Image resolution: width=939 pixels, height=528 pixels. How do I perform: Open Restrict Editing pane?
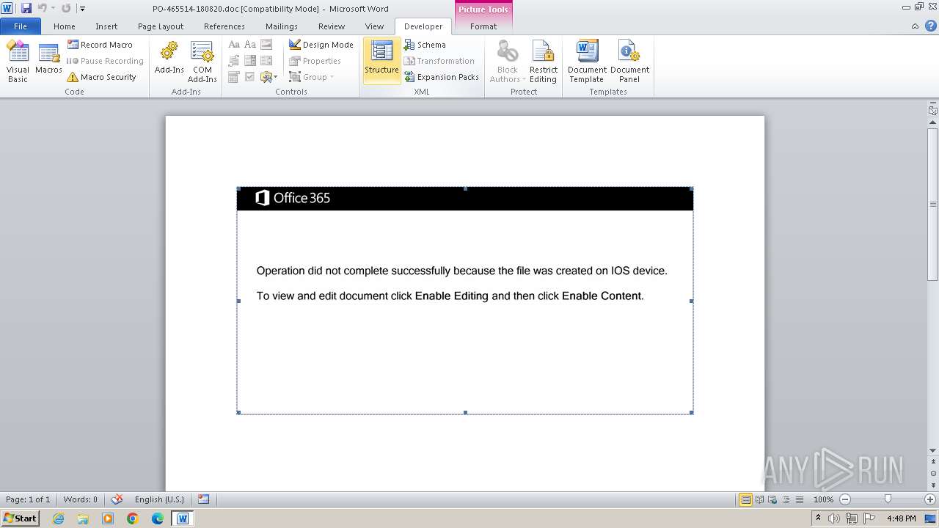(x=543, y=62)
